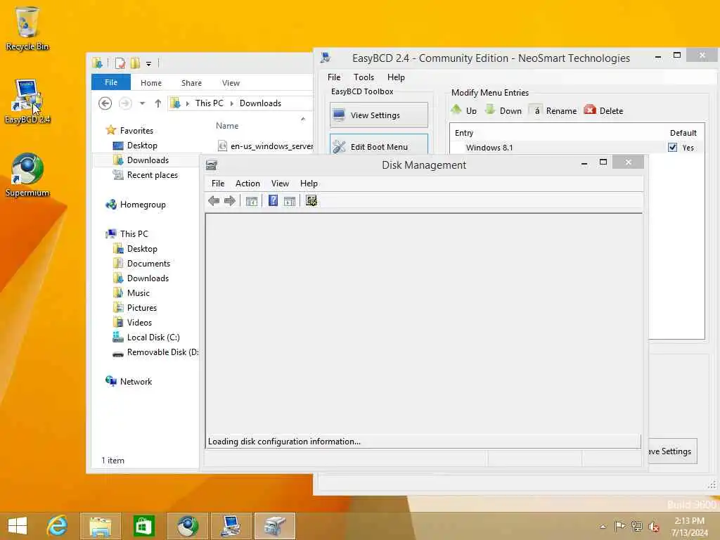Click Rename entry button in EasyBCD
The height and width of the screenshot is (540, 720).
click(553, 110)
